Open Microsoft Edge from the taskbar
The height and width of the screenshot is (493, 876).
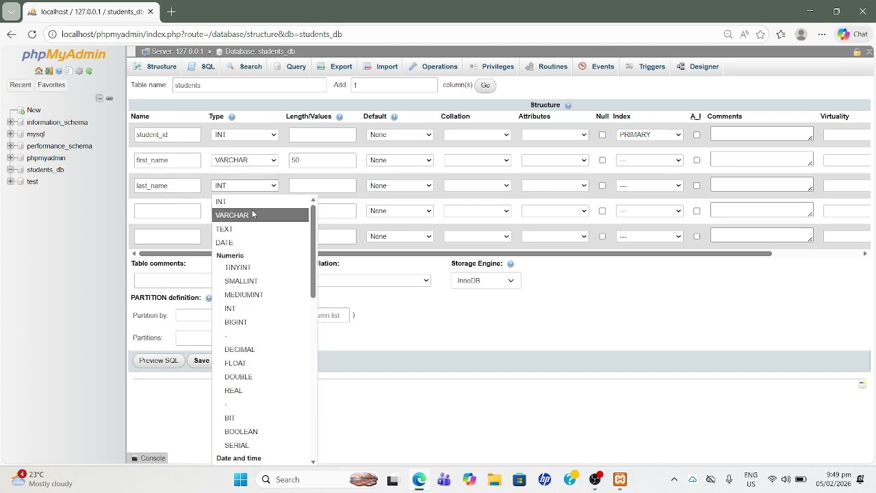click(x=419, y=479)
